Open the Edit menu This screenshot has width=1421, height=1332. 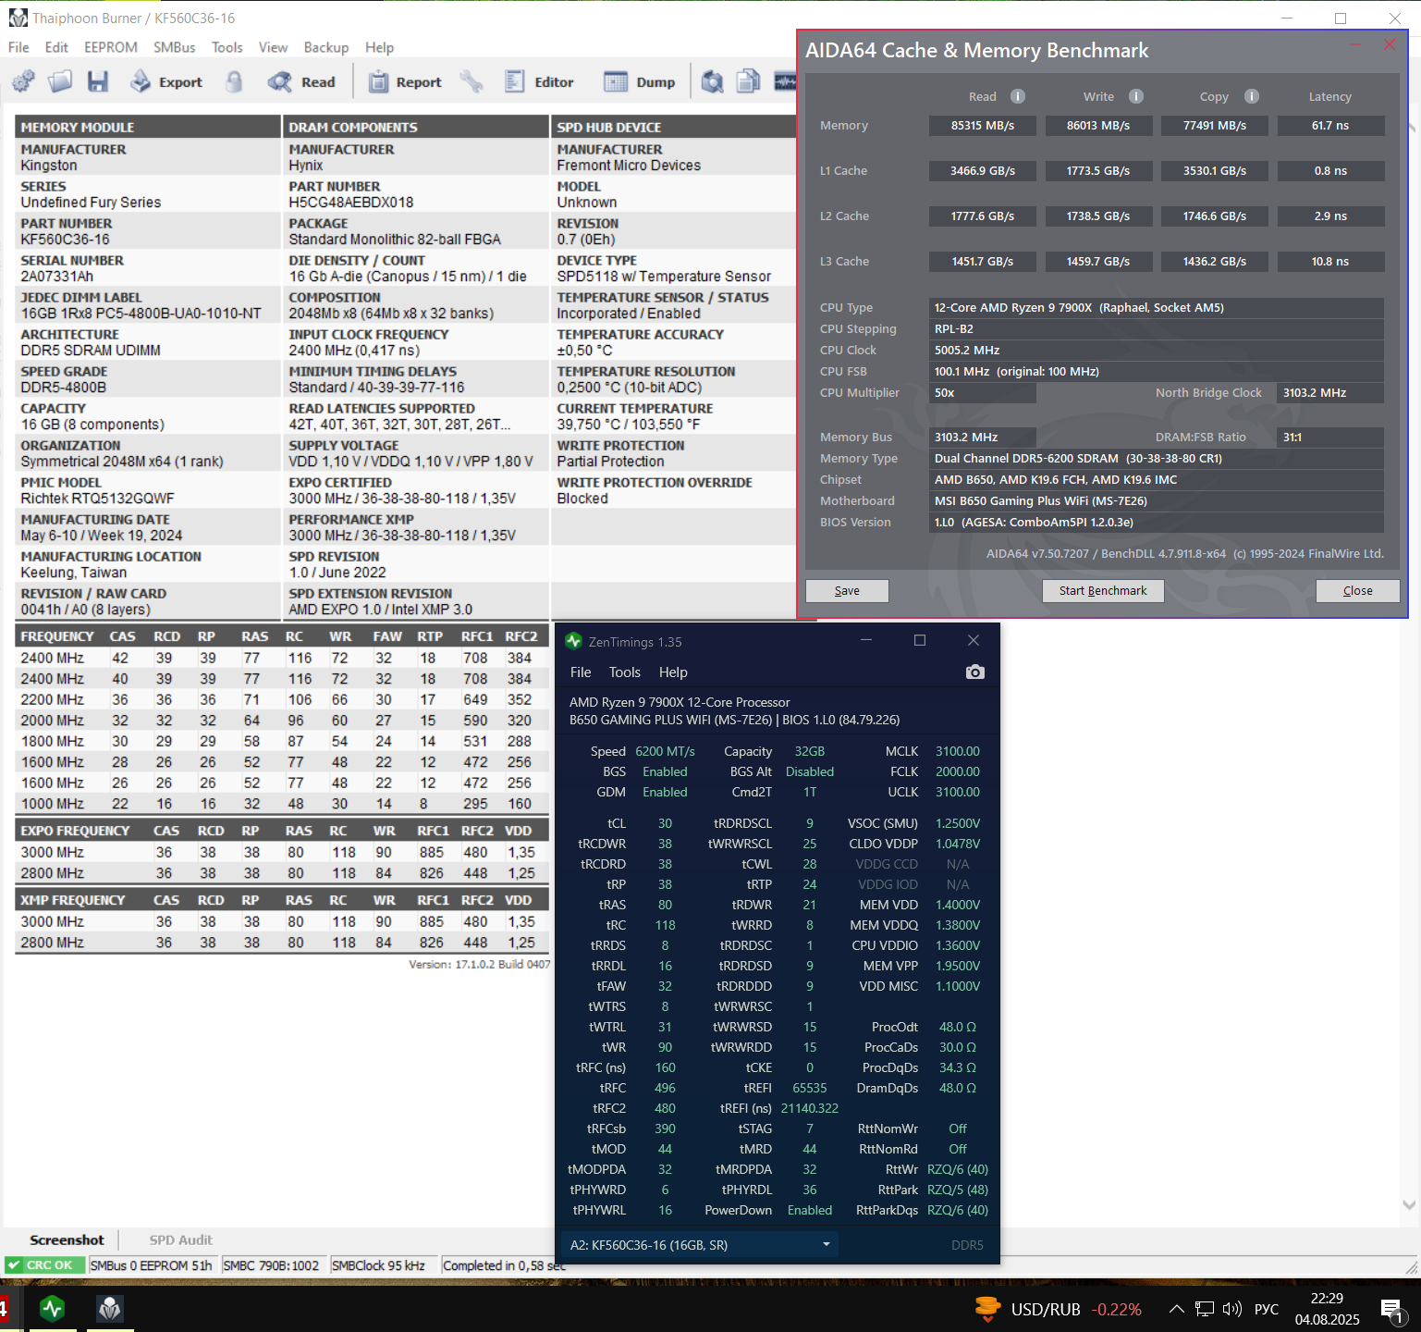click(x=56, y=47)
